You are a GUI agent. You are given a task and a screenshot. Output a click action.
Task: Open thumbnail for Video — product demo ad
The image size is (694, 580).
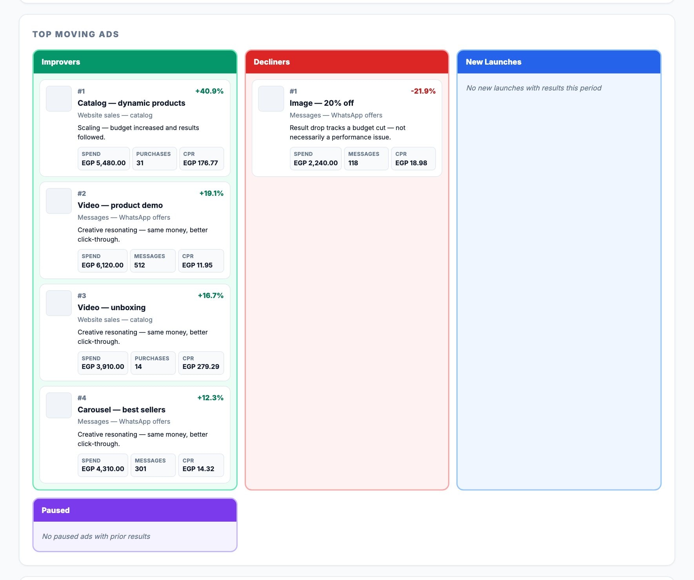(59, 201)
